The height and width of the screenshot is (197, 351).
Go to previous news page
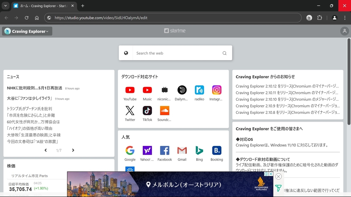[x=46, y=150]
